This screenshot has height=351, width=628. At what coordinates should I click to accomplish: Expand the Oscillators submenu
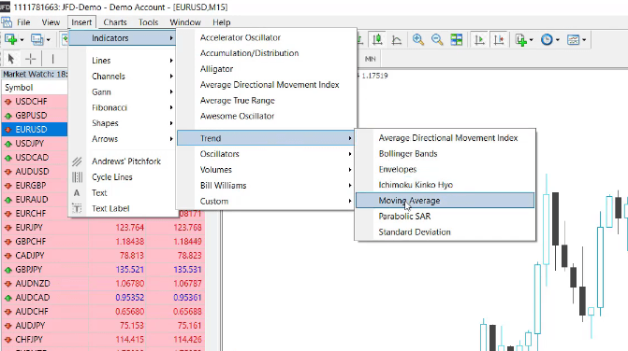[x=267, y=154]
